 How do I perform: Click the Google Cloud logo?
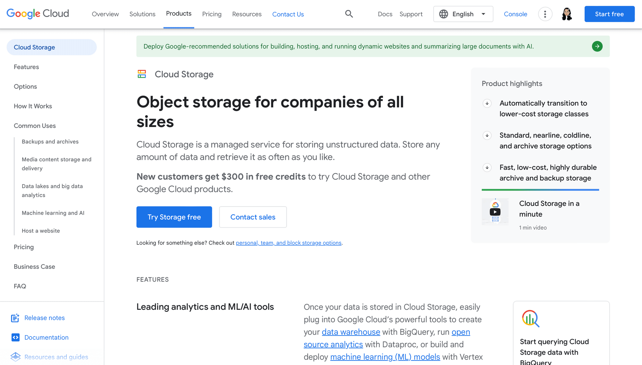pyautogui.click(x=38, y=13)
